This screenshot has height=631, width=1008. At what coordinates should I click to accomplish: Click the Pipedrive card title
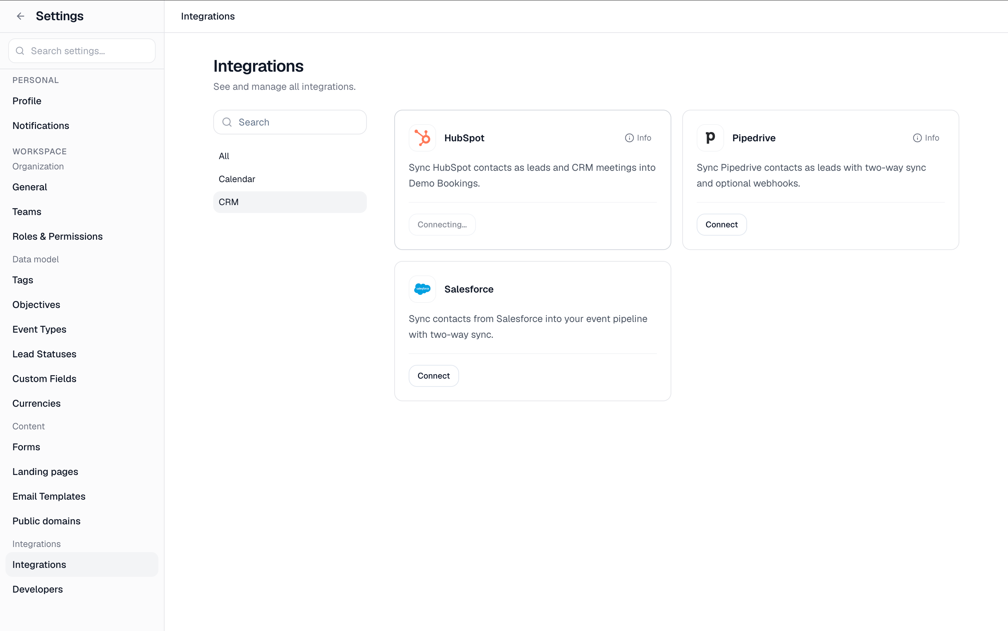pyautogui.click(x=754, y=138)
